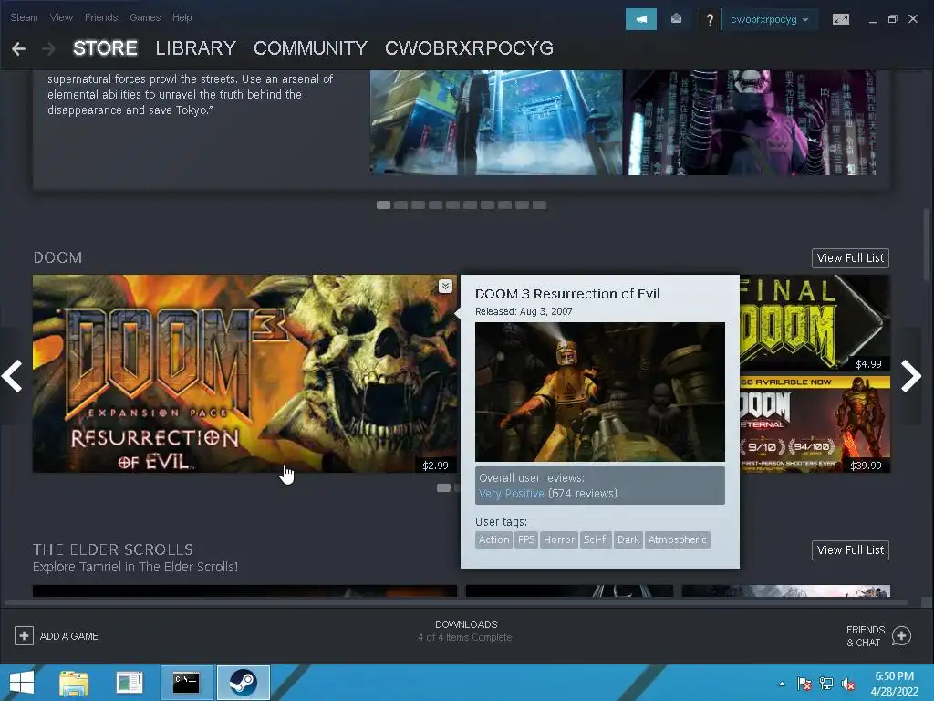
Task: Click the FPS user tag
Action: pos(526,540)
